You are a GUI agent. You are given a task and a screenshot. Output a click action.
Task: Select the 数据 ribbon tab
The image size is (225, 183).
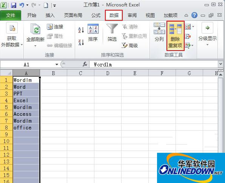[114, 15]
